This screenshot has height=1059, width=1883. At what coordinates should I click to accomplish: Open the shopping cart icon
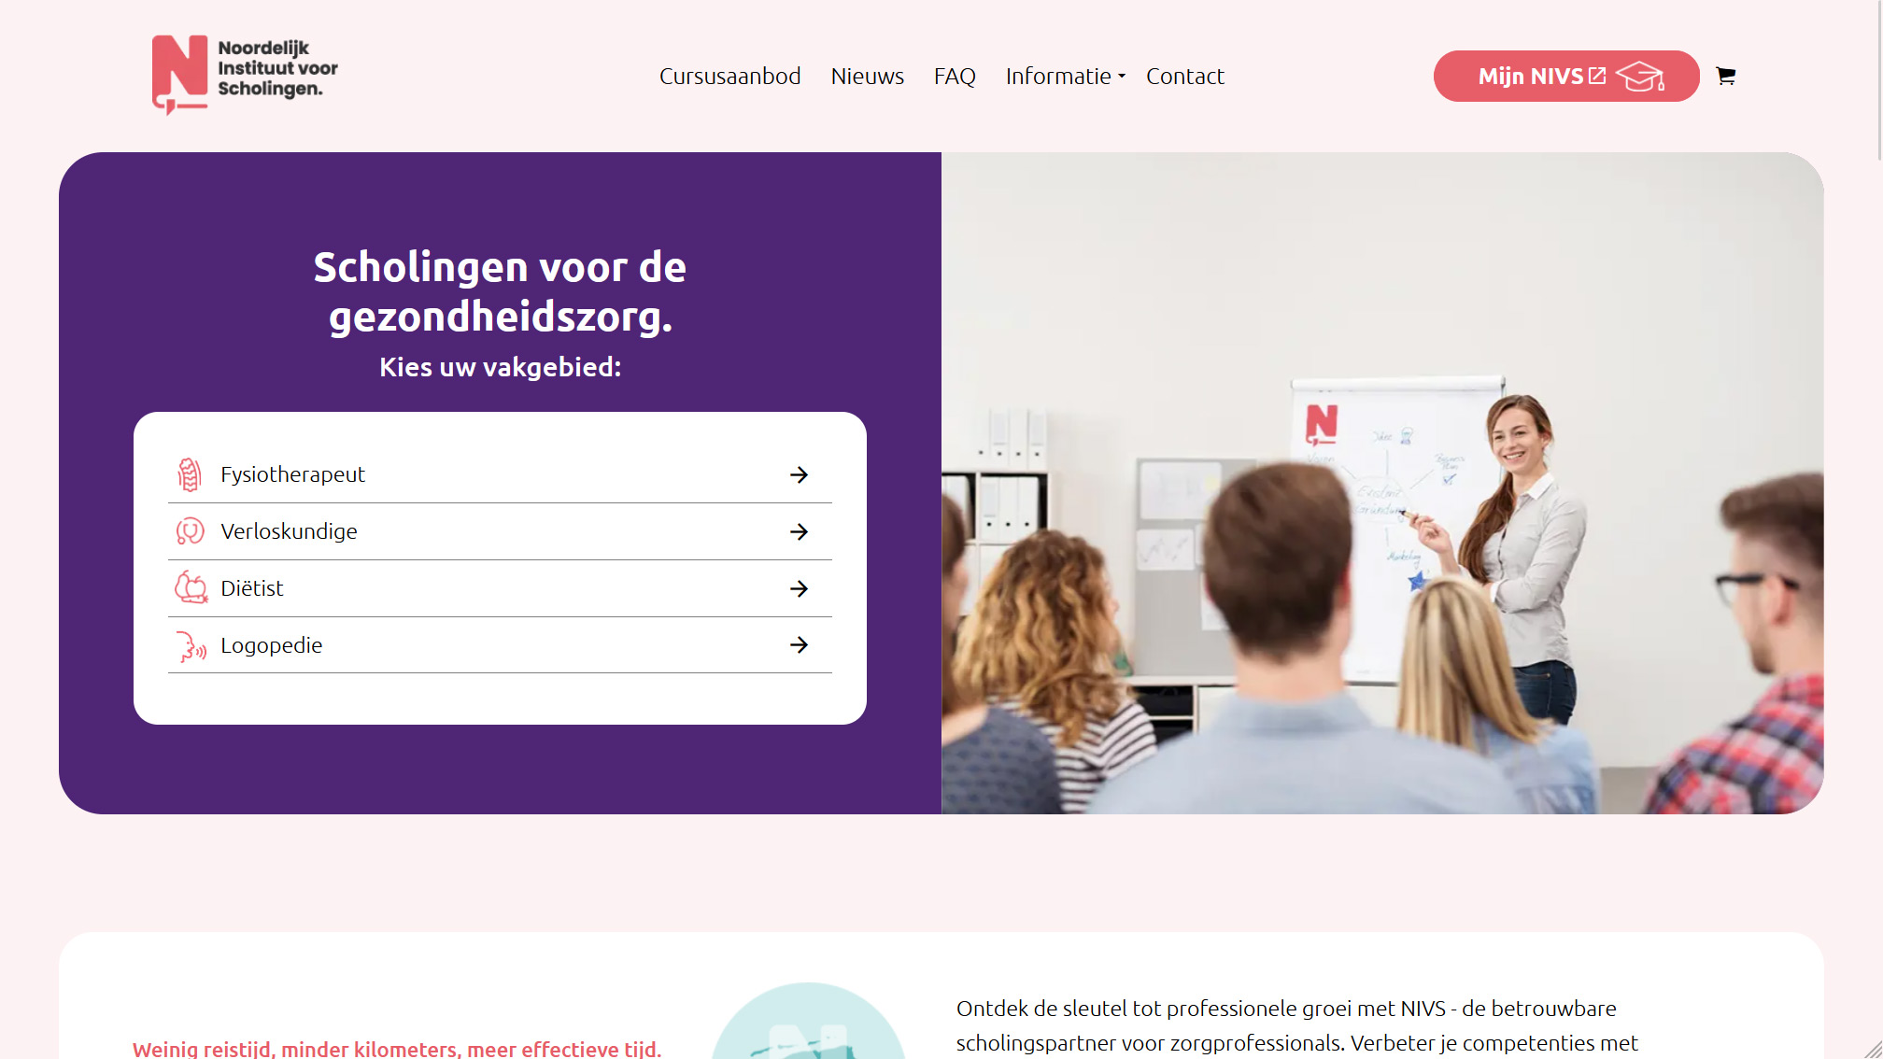pos(1725,77)
